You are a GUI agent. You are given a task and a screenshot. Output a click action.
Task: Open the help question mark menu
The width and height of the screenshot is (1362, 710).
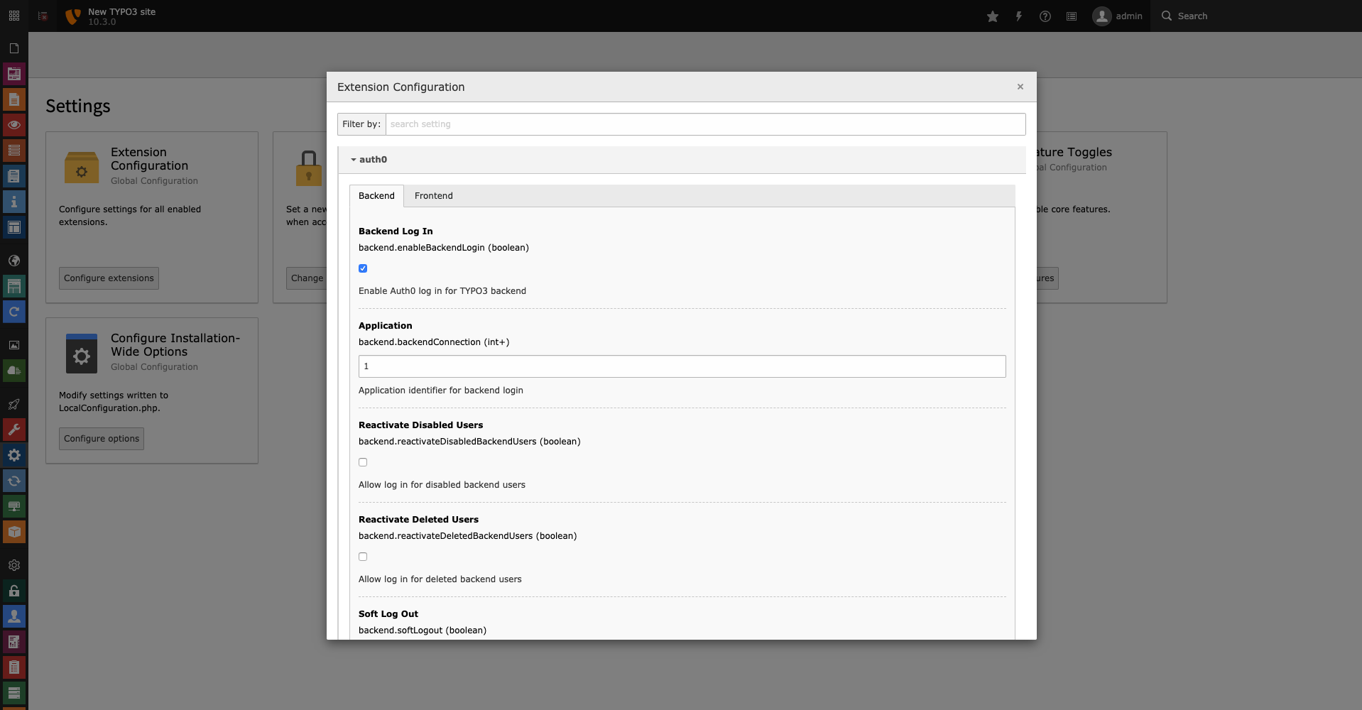point(1045,16)
